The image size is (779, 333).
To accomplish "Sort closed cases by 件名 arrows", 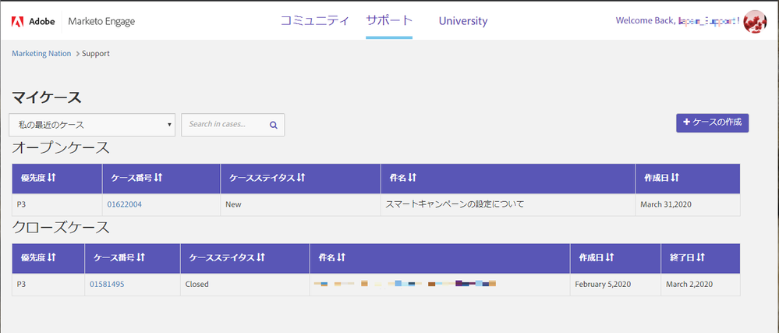I will pos(341,257).
